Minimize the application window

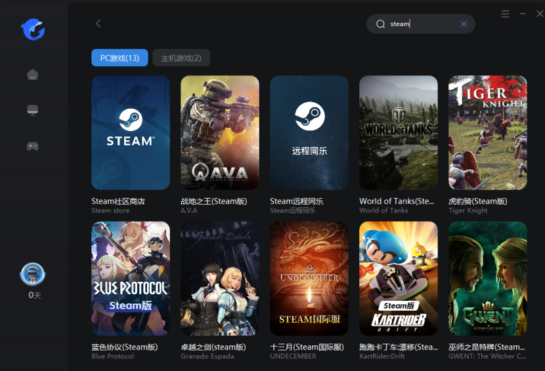point(523,14)
